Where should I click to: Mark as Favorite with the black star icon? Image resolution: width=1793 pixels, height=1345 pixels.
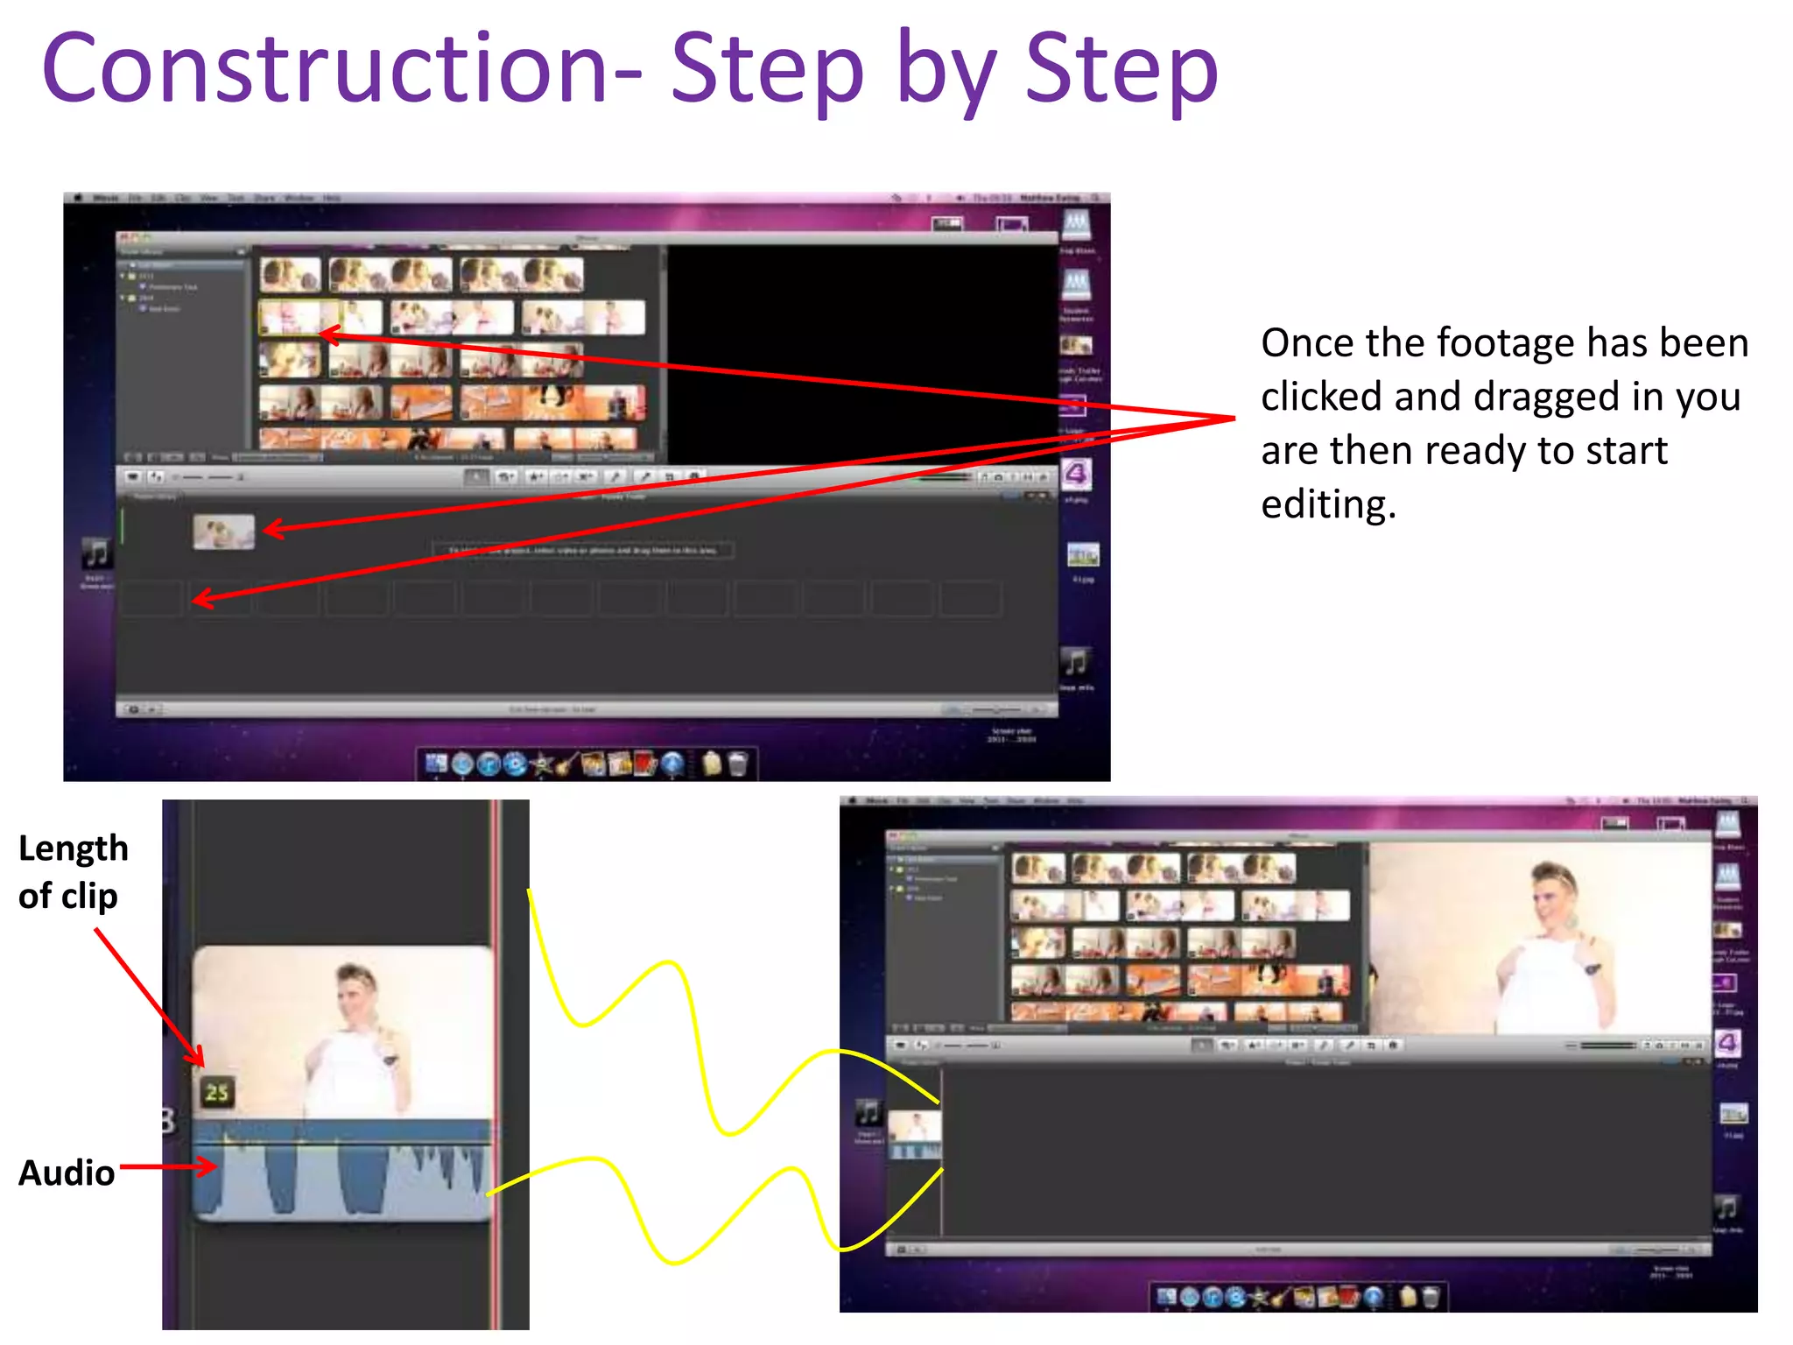point(535,477)
